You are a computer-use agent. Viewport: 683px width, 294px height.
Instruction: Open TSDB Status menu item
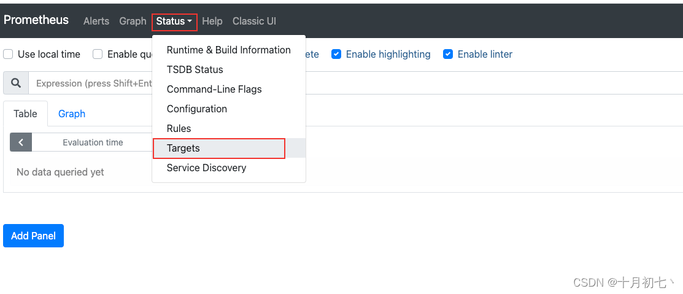[229, 70]
